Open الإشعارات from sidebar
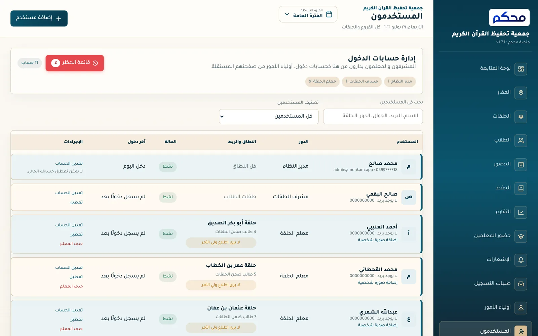The height and width of the screenshot is (336, 538). pos(486,260)
